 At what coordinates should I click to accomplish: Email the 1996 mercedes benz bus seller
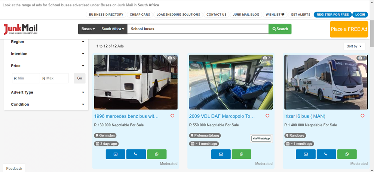click(x=116, y=154)
